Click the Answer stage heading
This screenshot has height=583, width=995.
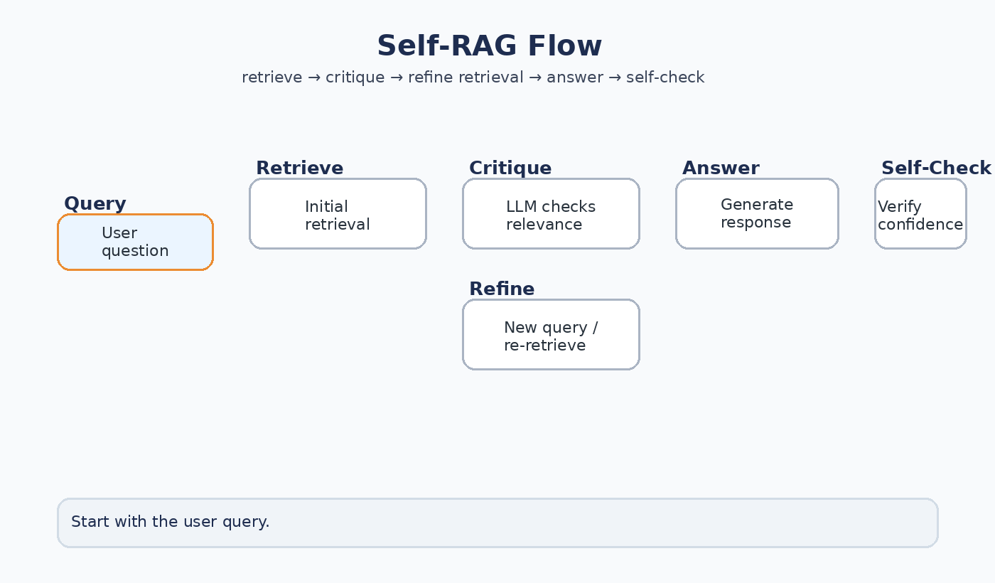(720, 168)
